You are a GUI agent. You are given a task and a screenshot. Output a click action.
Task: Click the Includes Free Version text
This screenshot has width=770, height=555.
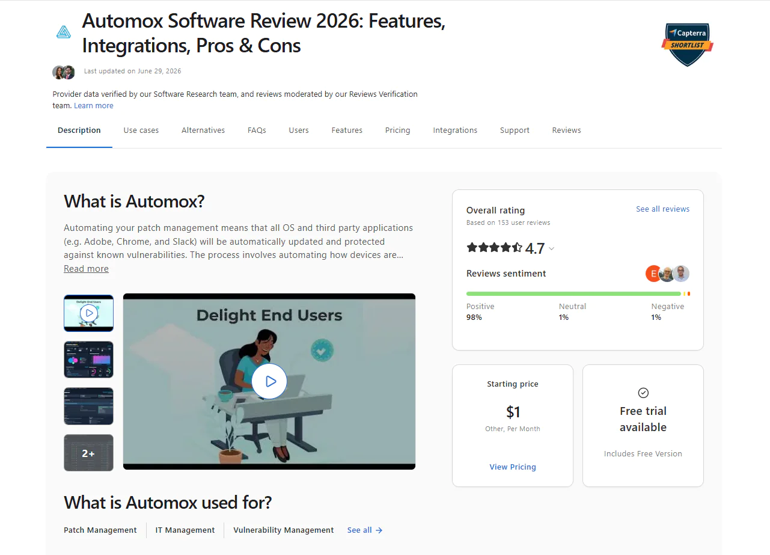(643, 454)
